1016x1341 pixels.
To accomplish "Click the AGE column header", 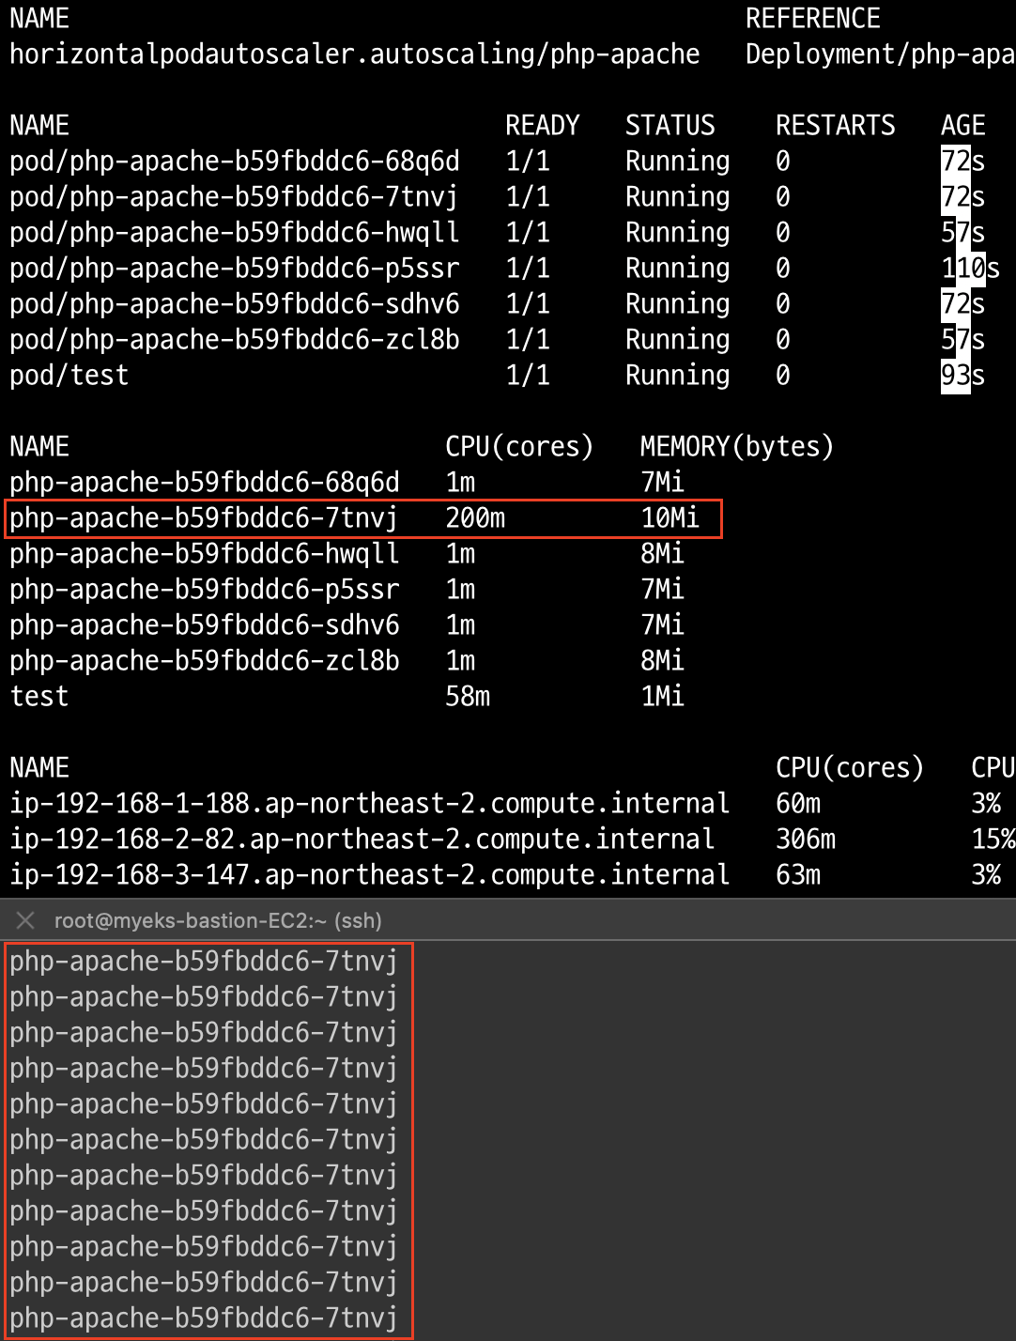I will [963, 126].
